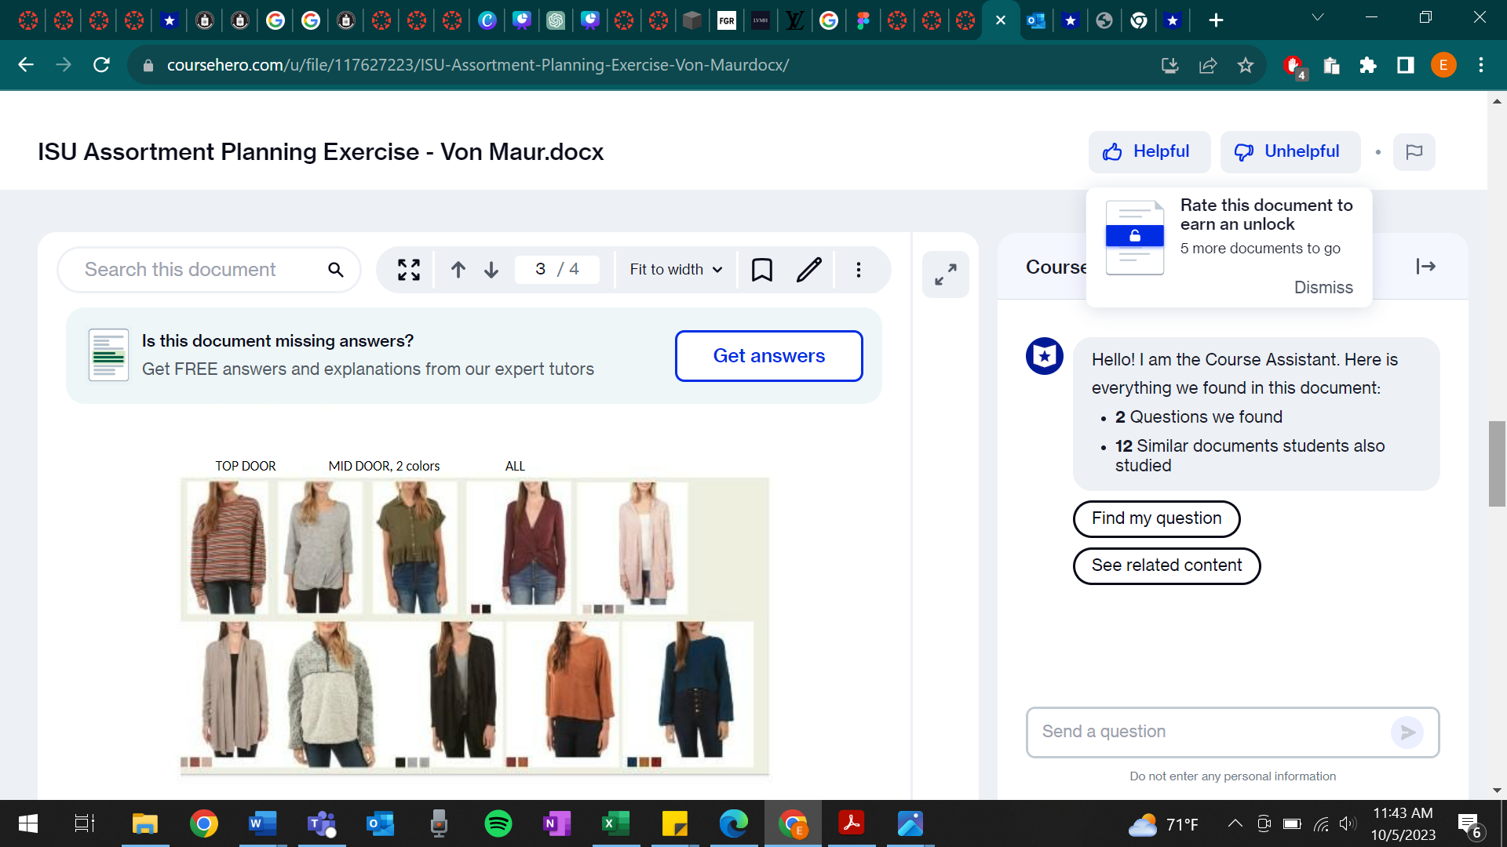
Task: Bookmark this document
Action: pyautogui.click(x=762, y=270)
